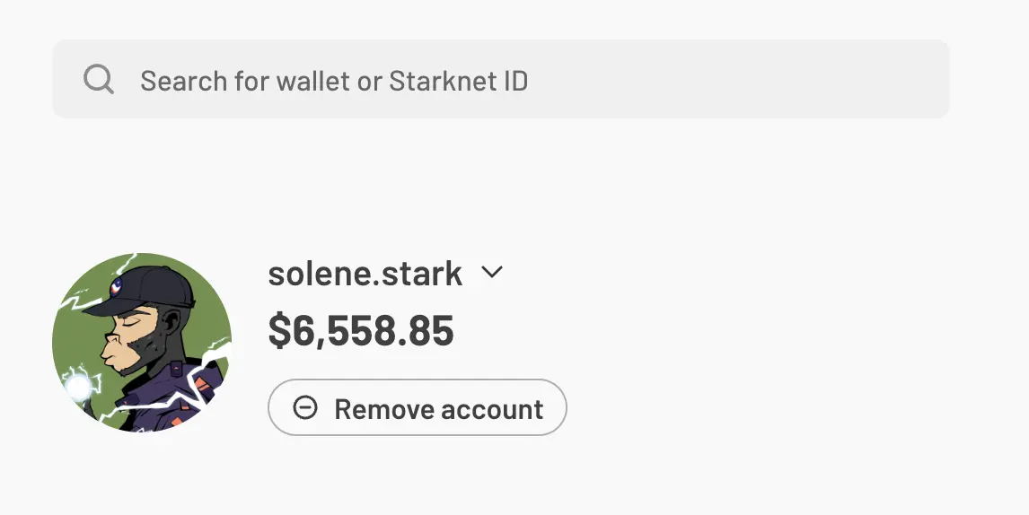
Task: Click the "Remove account" text label
Action: [438, 409]
